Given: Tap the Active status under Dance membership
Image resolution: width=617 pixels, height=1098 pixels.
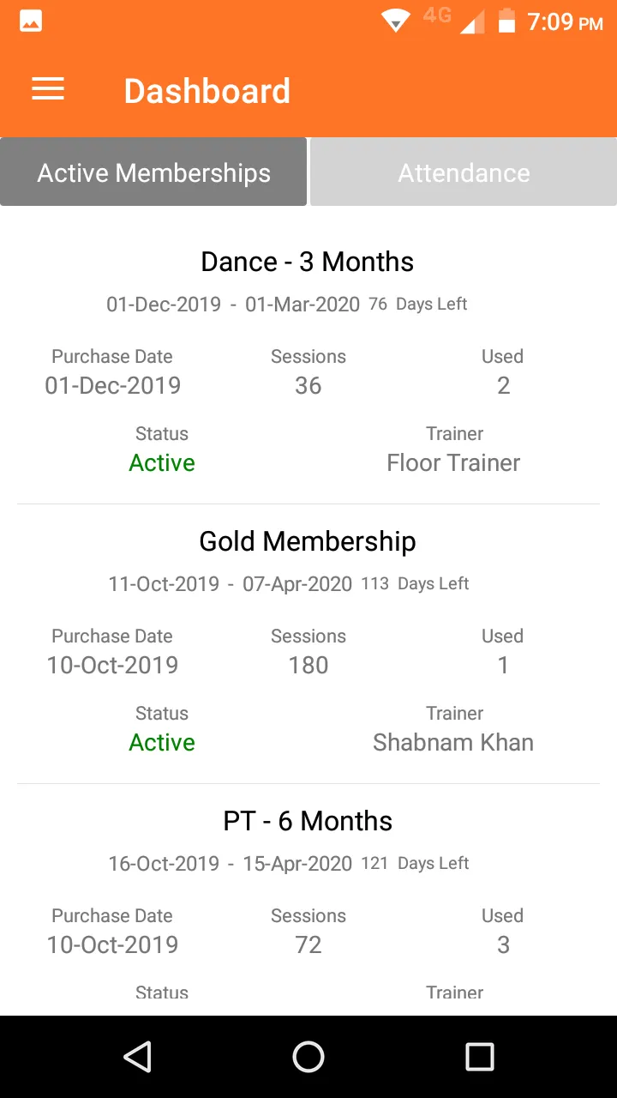Looking at the screenshot, I should point(162,463).
